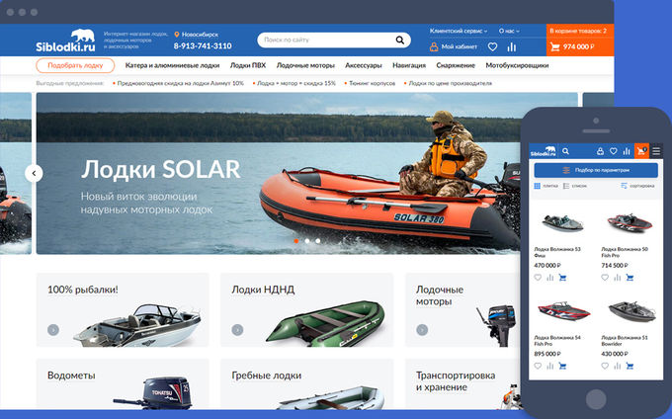
Task: Tap the search icon in mobile header
Action: (565, 151)
